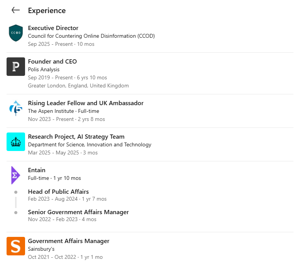Open Rising Leader Fellow and UK Ambassador
Viewport: 300px width, 265px height.
[x=86, y=103]
